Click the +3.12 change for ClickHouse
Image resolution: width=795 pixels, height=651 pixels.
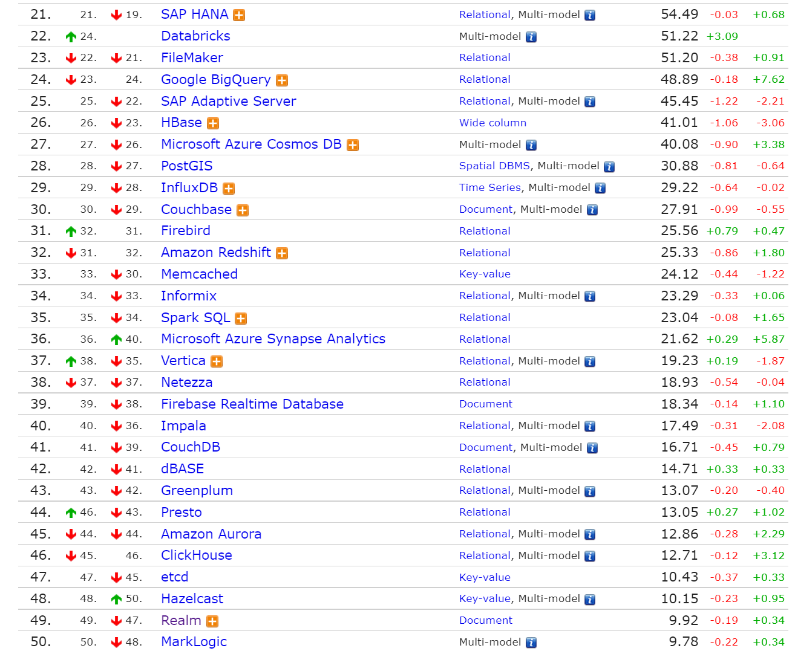pos(768,555)
